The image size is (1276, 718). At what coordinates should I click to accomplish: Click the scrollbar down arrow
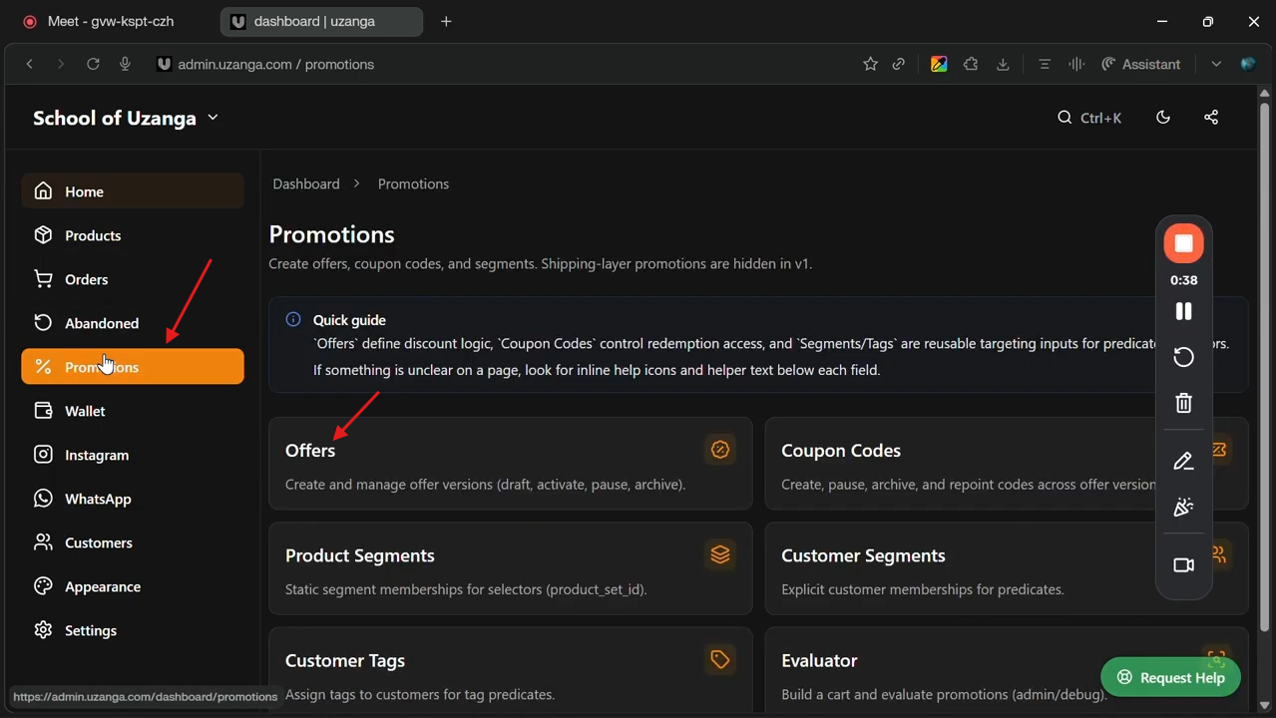pos(1264,706)
